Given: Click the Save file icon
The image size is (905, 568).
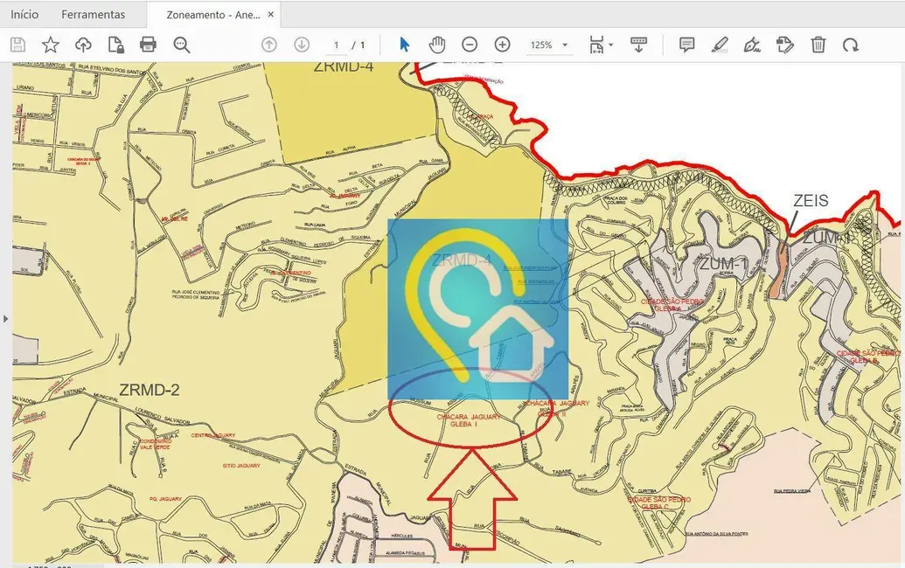Looking at the screenshot, I should (x=17, y=45).
